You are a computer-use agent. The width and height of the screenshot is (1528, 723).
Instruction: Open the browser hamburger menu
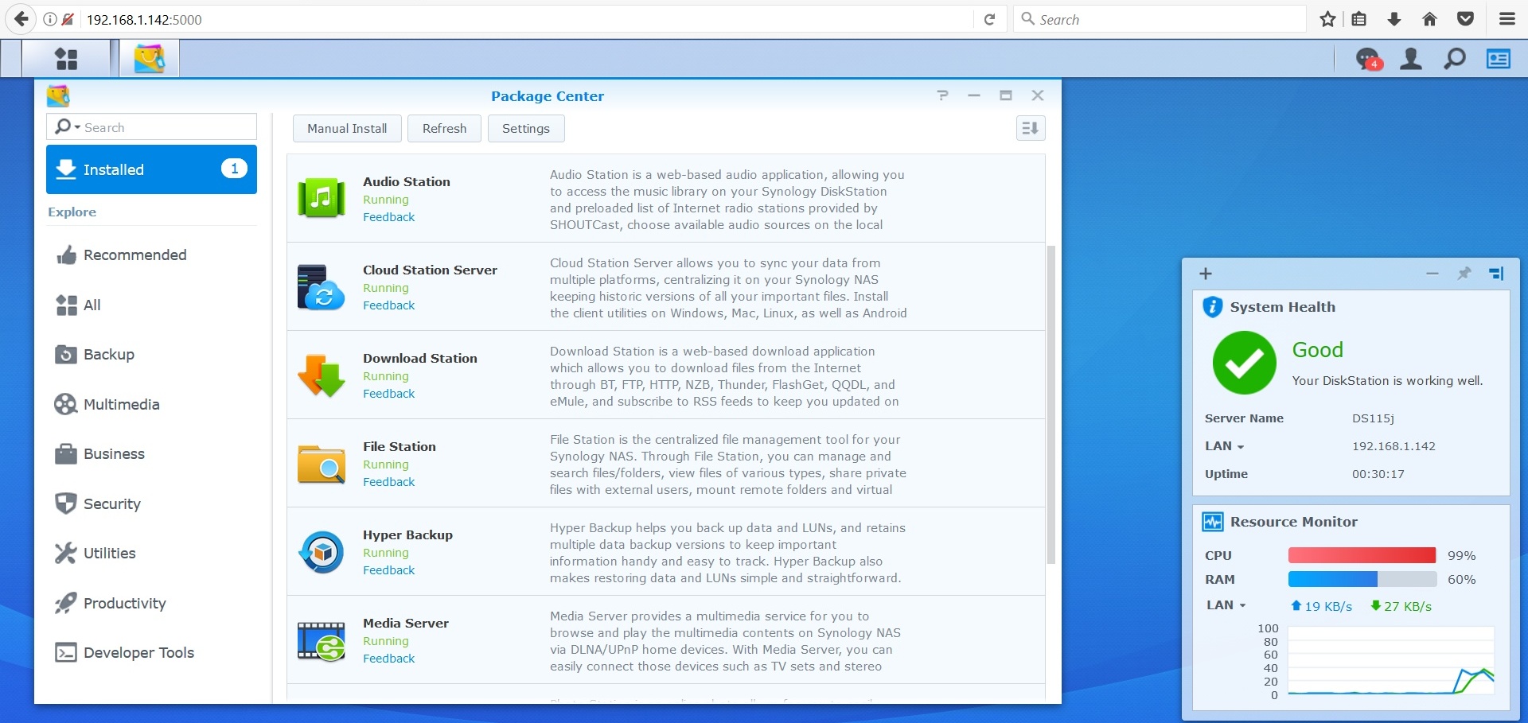[1507, 19]
